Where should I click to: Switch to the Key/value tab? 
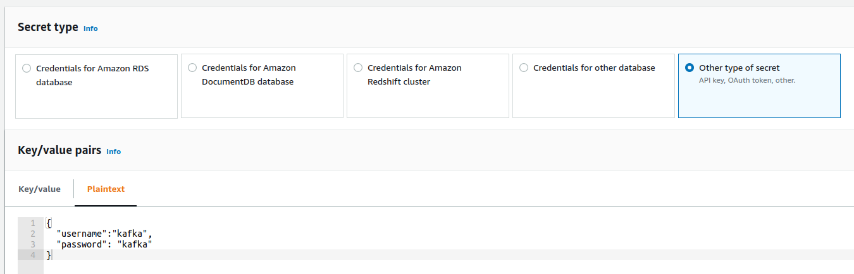click(39, 189)
